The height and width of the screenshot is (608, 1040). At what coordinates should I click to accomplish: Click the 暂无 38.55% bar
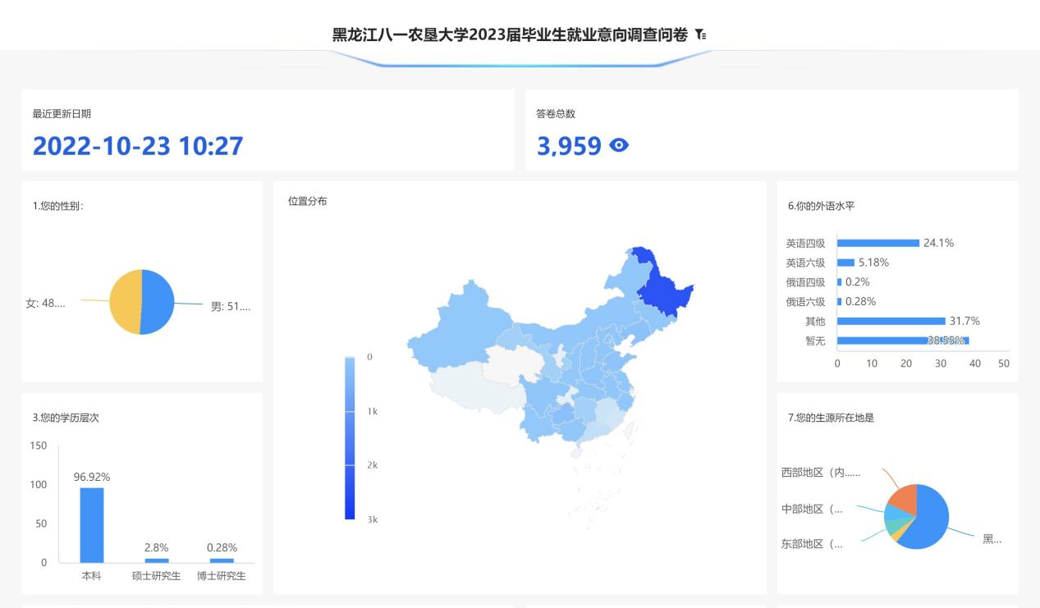[903, 341]
